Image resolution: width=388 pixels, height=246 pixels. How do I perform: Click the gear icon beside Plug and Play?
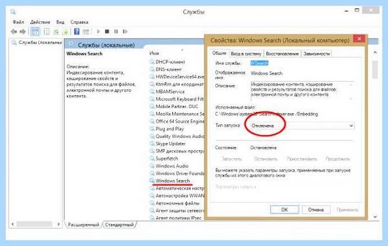point(152,129)
